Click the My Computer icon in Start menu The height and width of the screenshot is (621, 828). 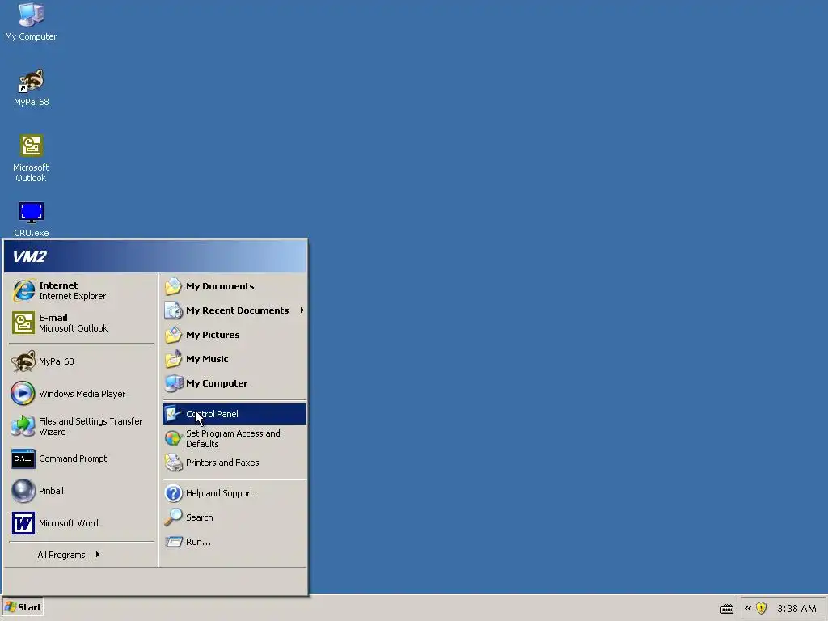(173, 383)
